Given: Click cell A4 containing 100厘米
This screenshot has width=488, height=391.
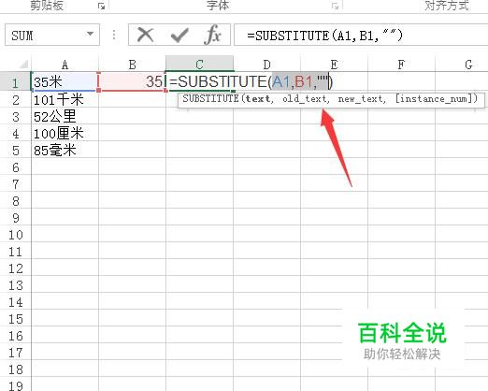Looking at the screenshot, I should click(x=65, y=134).
